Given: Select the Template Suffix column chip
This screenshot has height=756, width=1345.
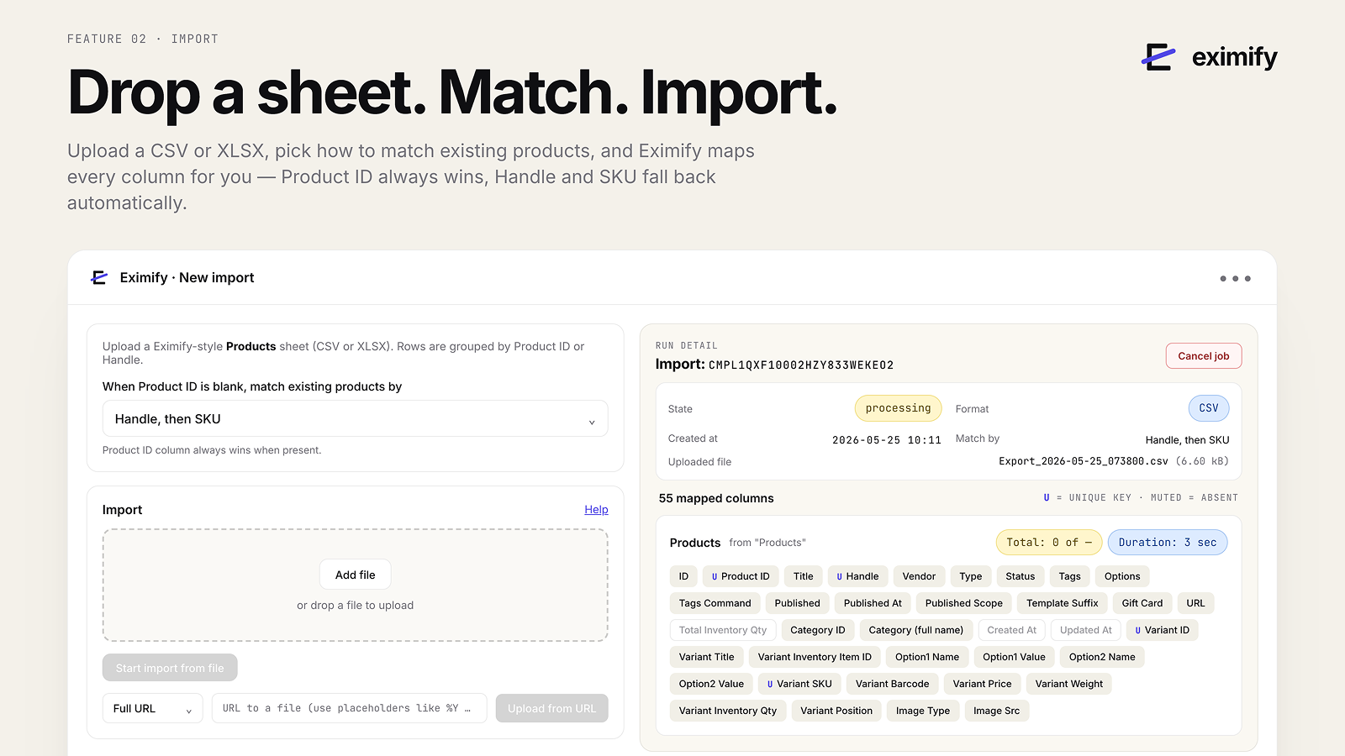Looking at the screenshot, I should (x=1063, y=603).
